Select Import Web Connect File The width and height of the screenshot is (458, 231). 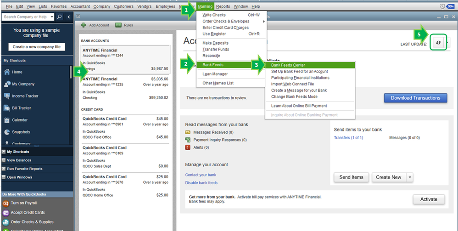click(310, 84)
